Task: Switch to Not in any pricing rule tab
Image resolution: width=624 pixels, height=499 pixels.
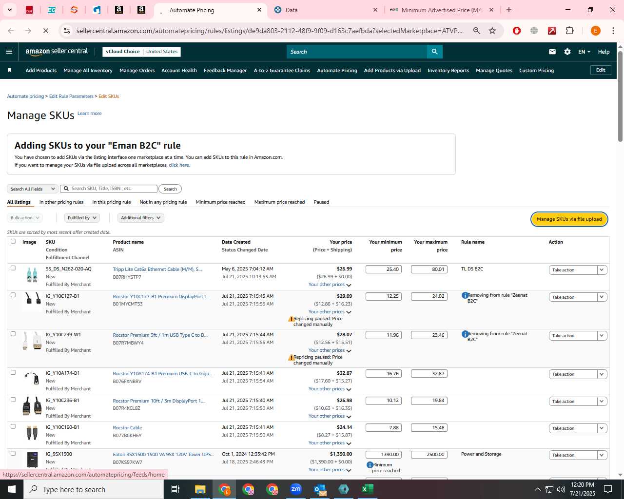Action: pyautogui.click(x=163, y=202)
